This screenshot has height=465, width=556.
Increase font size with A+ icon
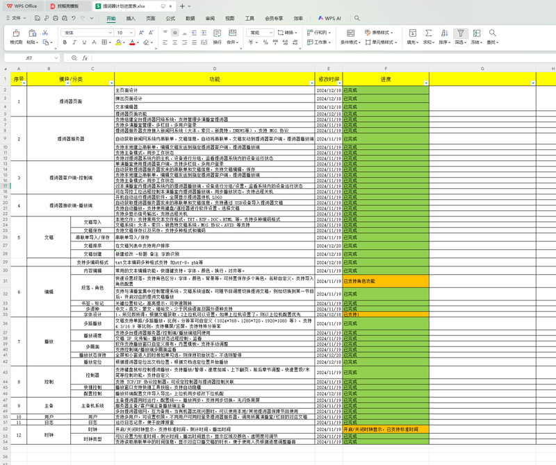pyautogui.click(x=141, y=33)
